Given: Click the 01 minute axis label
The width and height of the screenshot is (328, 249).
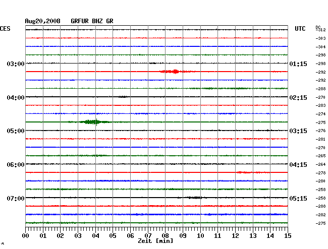Looking at the screenshot, I should [x=43, y=236].
